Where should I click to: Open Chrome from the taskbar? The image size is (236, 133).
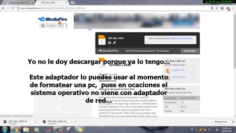tap(15, 130)
